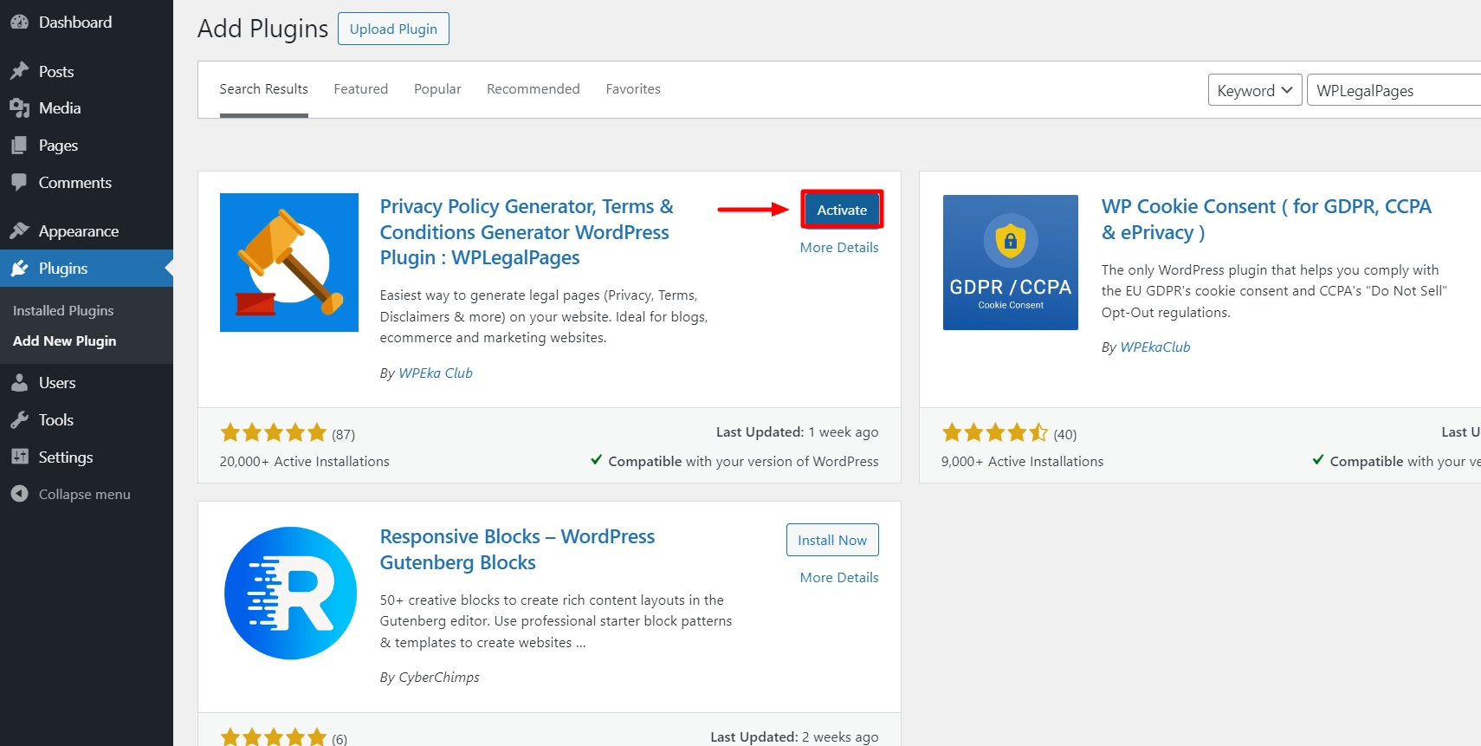Switch to the Featured tab
Viewport: 1481px width, 746px height.
[x=361, y=88]
